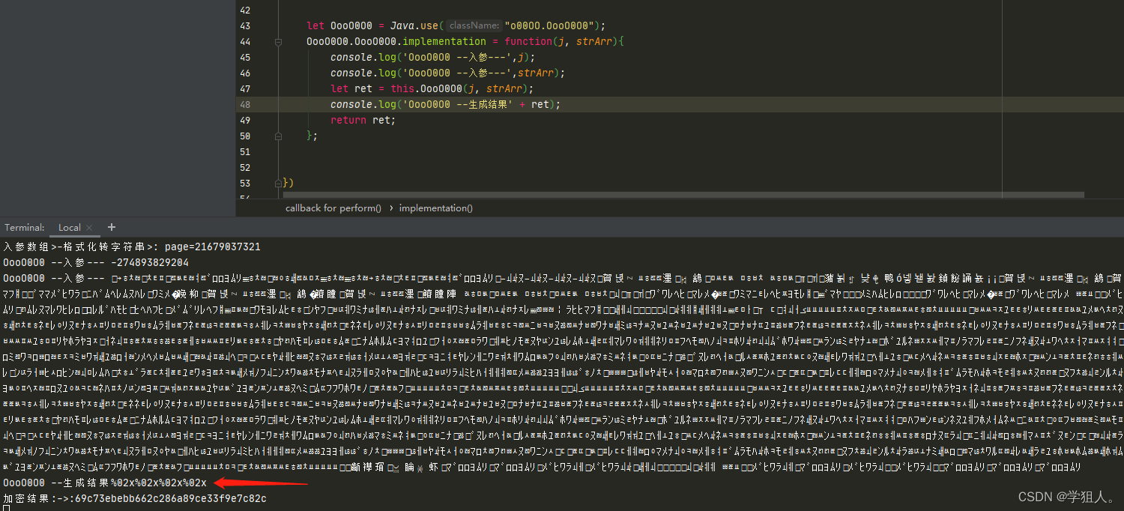Click the 'callback for perform()' breadcrumb
Viewport: 1124px width, 511px height.
pos(333,208)
